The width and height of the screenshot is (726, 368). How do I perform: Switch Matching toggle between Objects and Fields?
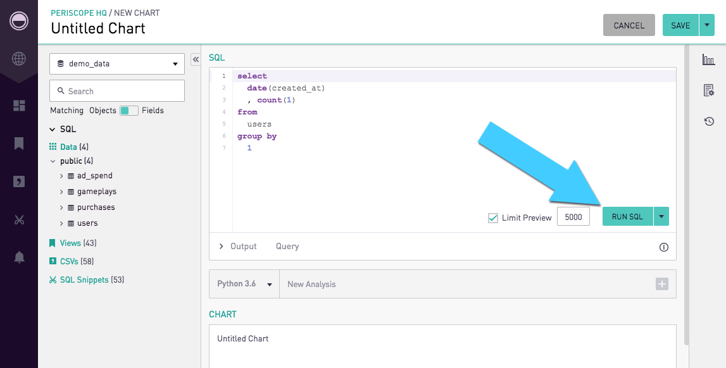point(128,111)
